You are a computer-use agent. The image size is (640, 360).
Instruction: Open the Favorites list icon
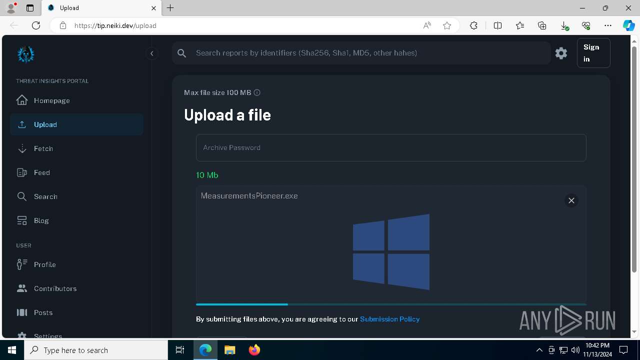point(520,25)
